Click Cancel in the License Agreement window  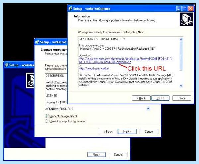click(x=149, y=132)
